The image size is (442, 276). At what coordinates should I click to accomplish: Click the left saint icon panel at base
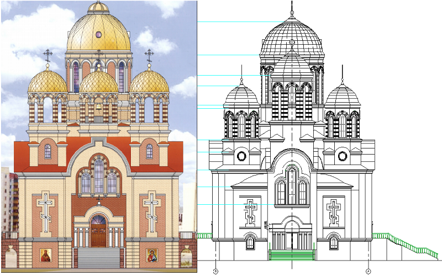[45, 256]
